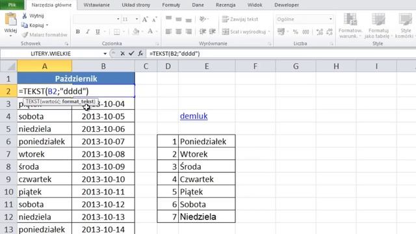Click the Wytnij scissors icon
416x234 pixels.
pyautogui.click(x=25, y=16)
